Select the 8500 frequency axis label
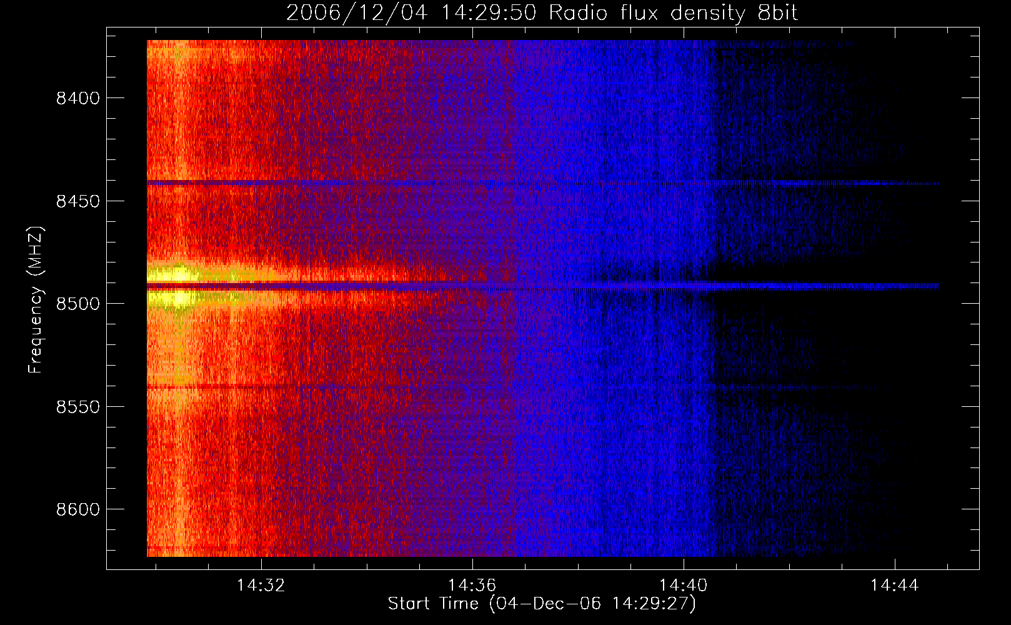This screenshot has width=1011, height=625. (x=78, y=304)
